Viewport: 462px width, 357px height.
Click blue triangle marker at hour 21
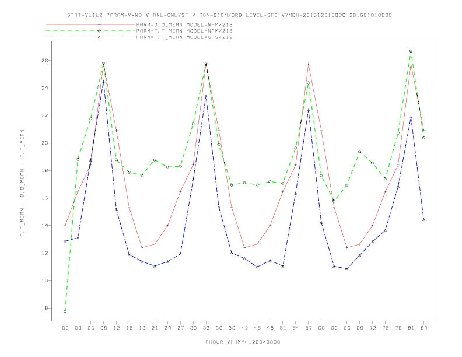(x=155, y=266)
